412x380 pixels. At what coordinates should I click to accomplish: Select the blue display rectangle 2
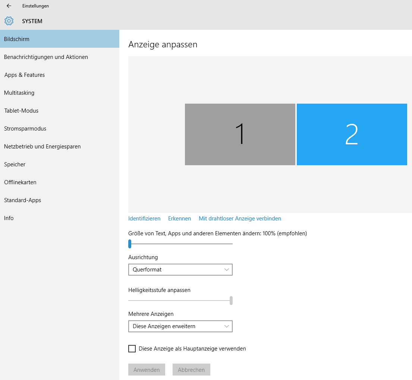click(x=352, y=134)
